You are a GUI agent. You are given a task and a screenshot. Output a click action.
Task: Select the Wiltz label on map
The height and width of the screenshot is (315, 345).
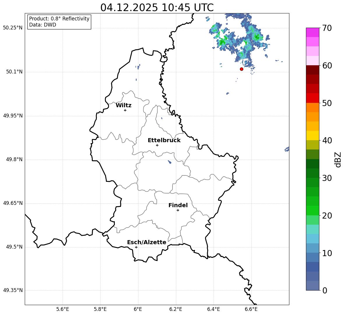point(124,105)
